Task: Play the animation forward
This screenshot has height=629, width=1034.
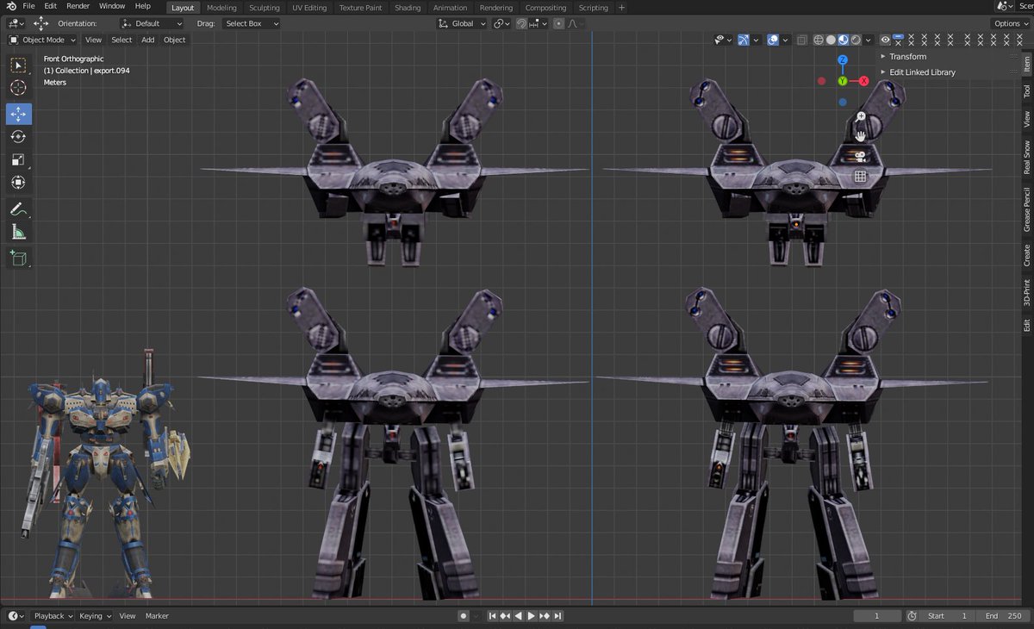Action: tap(531, 616)
